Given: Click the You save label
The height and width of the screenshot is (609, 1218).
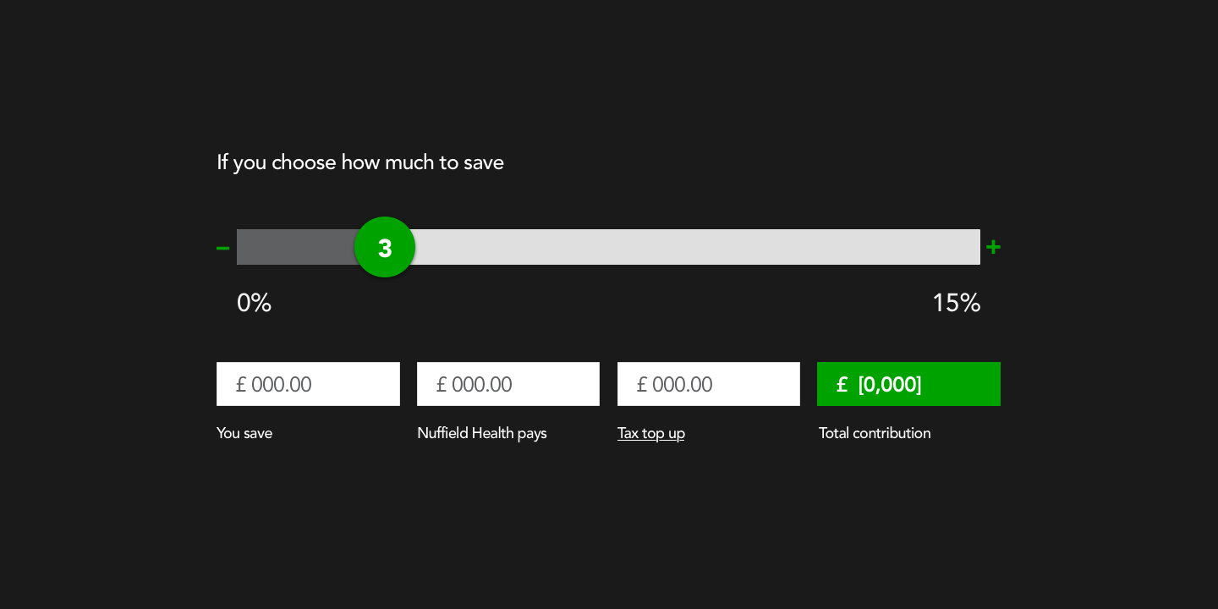Looking at the screenshot, I should tap(244, 433).
